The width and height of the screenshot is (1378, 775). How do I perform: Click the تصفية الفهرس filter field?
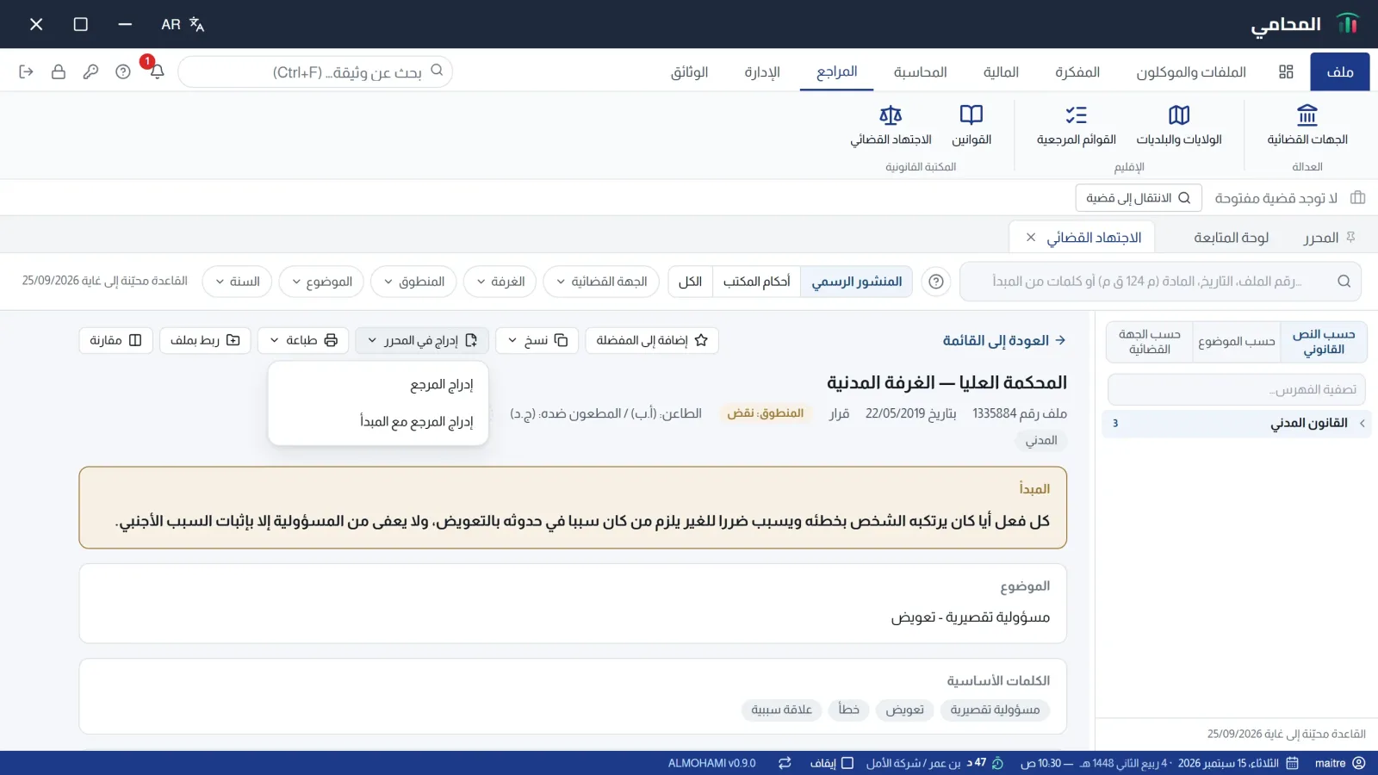tap(1236, 389)
